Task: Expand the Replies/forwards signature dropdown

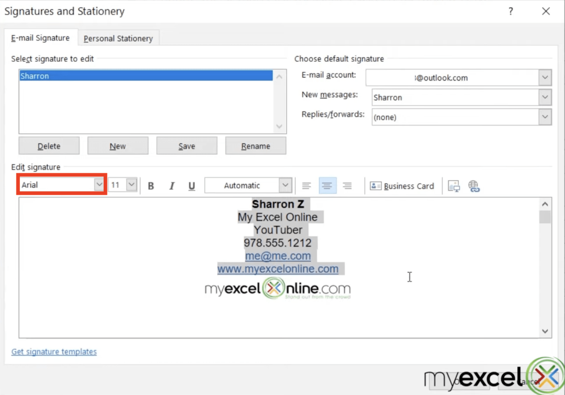Action: tap(545, 117)
